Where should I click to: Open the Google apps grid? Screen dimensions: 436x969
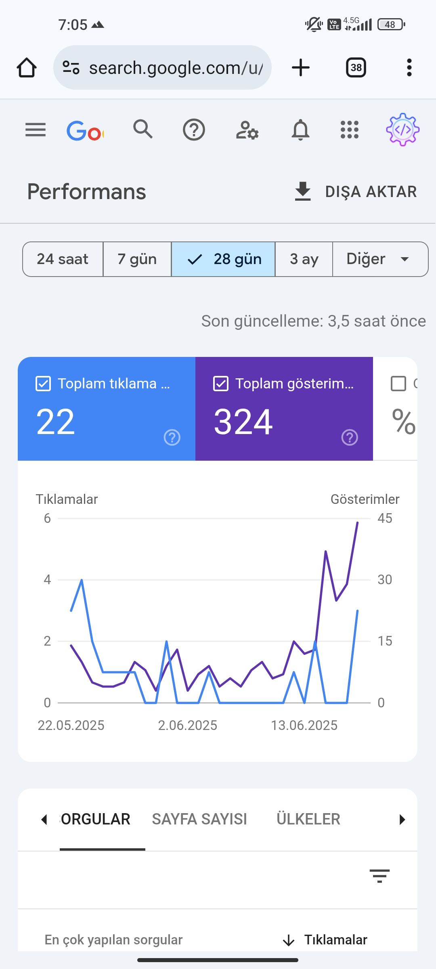pyautogui.click(x=350, y=130)
